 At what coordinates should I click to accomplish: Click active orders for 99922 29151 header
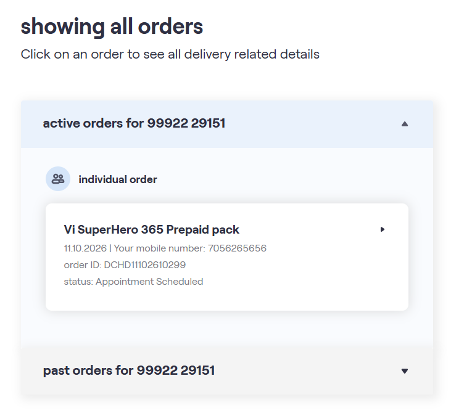coord(227,125)
